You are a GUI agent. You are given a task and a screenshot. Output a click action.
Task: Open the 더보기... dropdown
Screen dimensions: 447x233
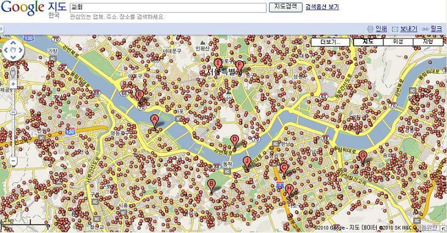pyautogui.click(x=331, y=42)
